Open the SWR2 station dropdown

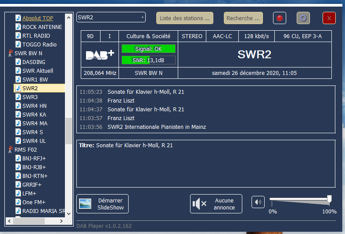coord(111,18)
